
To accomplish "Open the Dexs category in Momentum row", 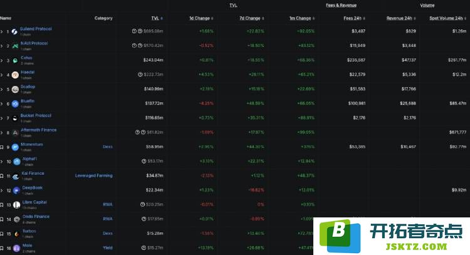I will click(x=108, y=147).
